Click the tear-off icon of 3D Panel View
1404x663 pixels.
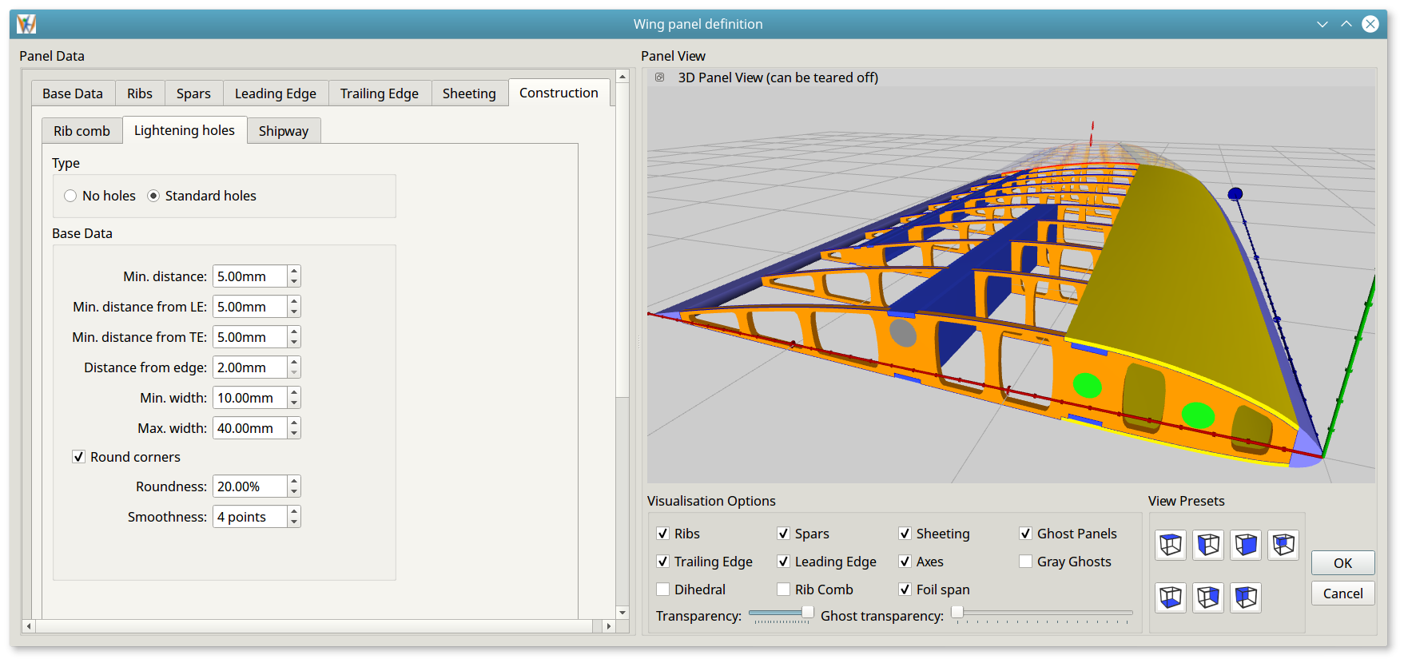coord(659,77)
